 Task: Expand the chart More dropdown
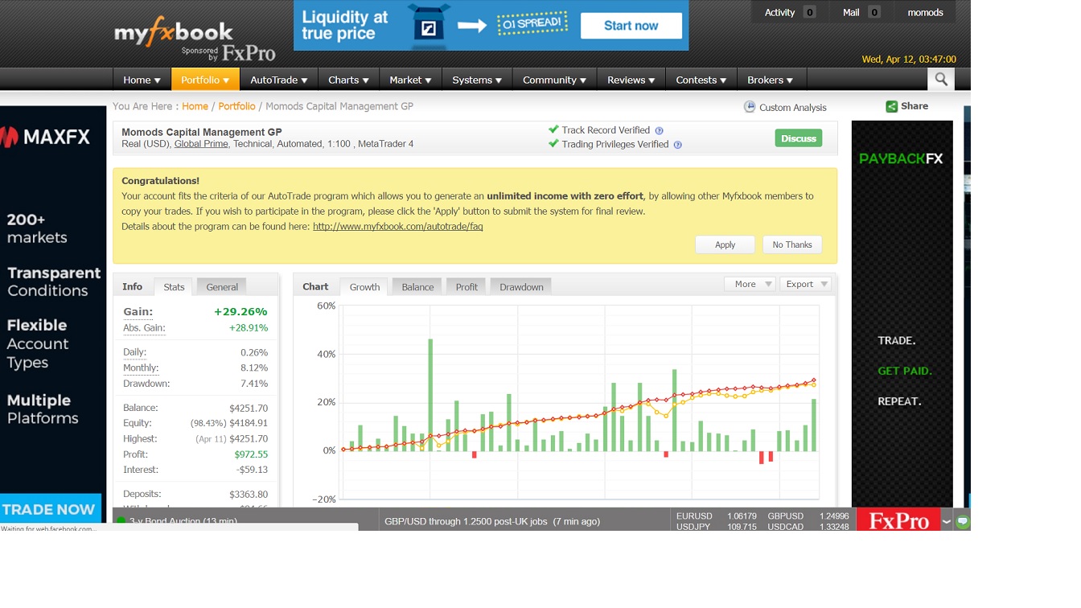pos(750,284)
